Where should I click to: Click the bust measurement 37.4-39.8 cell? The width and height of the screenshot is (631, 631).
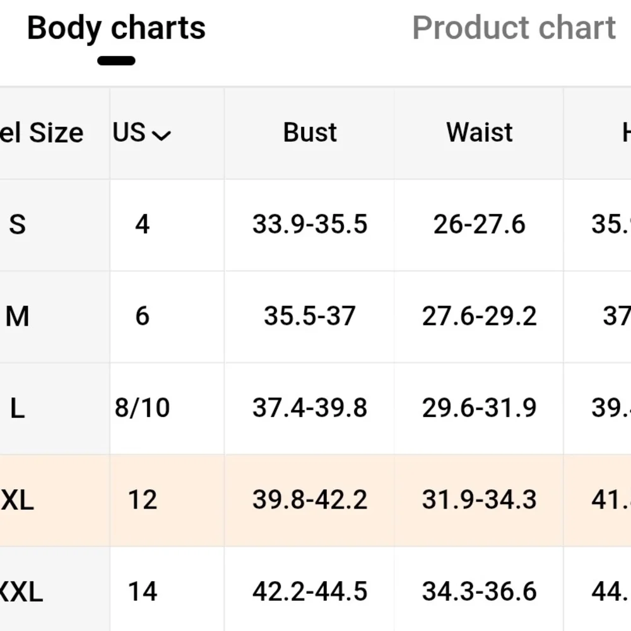(x=310, y=408)
